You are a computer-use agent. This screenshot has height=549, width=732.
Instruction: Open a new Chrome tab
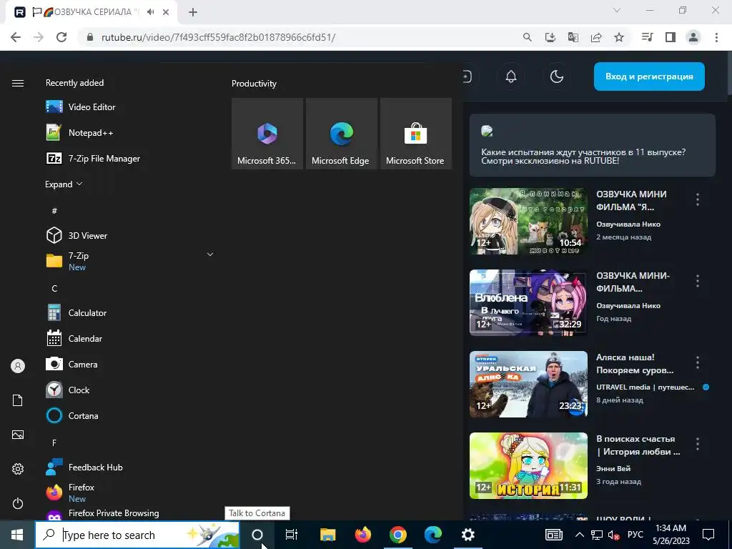coord(193,12)
